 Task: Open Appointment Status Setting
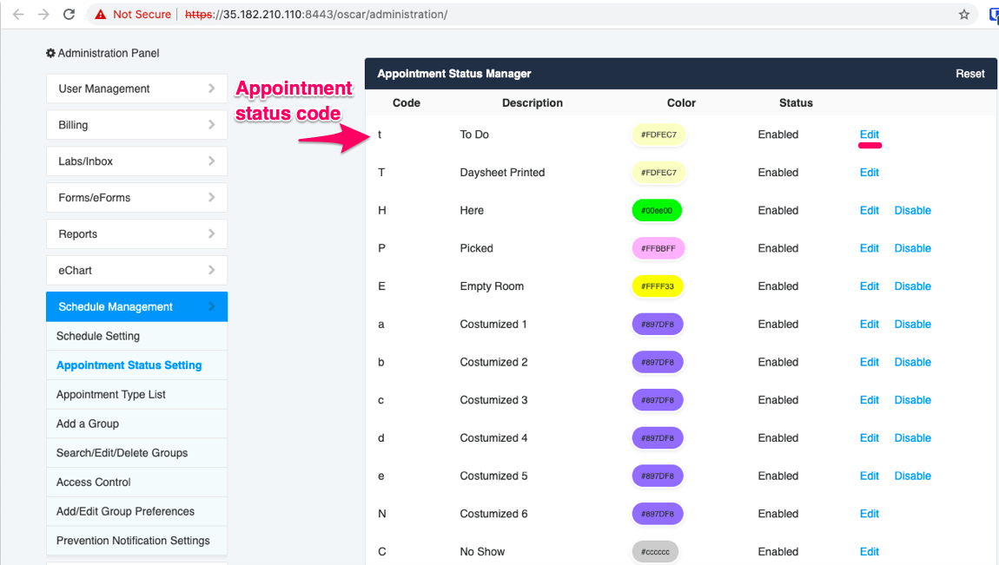(x=137, y=365)
